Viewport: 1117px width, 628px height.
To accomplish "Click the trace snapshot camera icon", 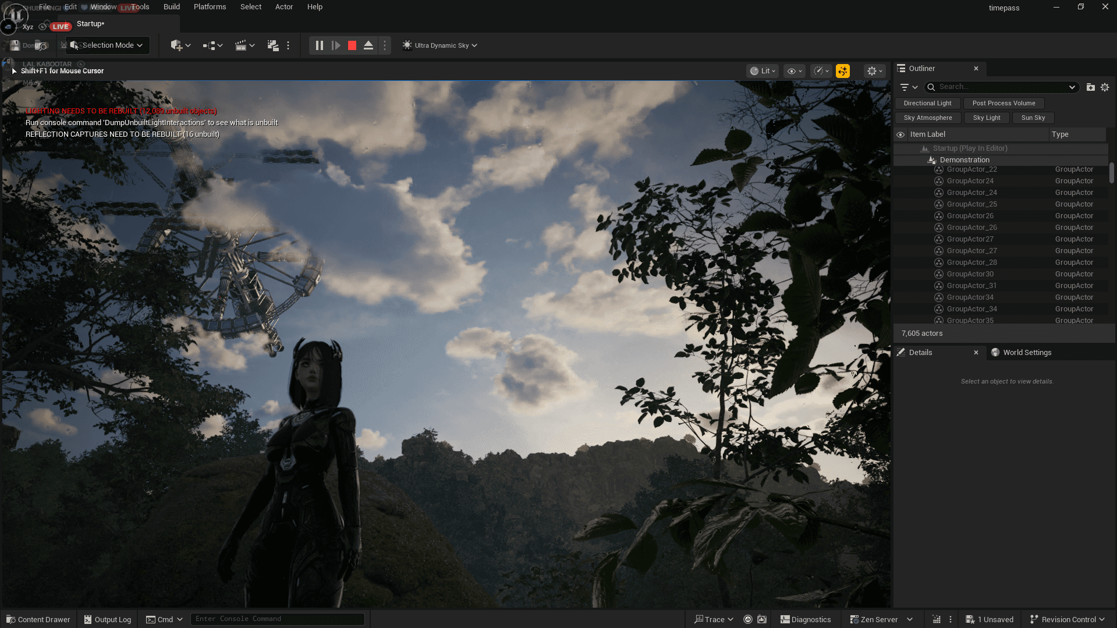I will click(762, 619).
